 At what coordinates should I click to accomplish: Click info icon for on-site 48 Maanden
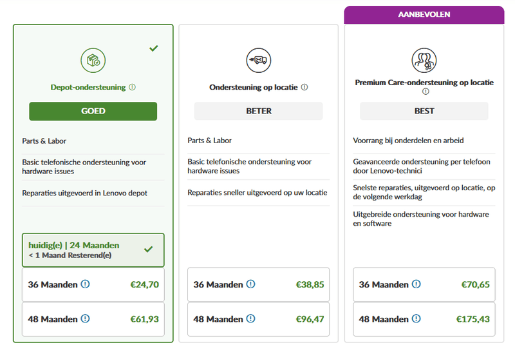click(x=250, y=319)
